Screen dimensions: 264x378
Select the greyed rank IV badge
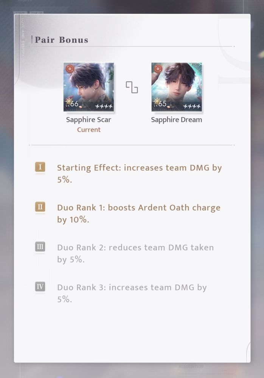point(40,287)
